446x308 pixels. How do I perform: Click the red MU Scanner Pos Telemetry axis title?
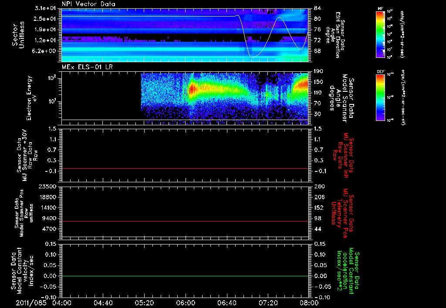click(x=342, y=213)
